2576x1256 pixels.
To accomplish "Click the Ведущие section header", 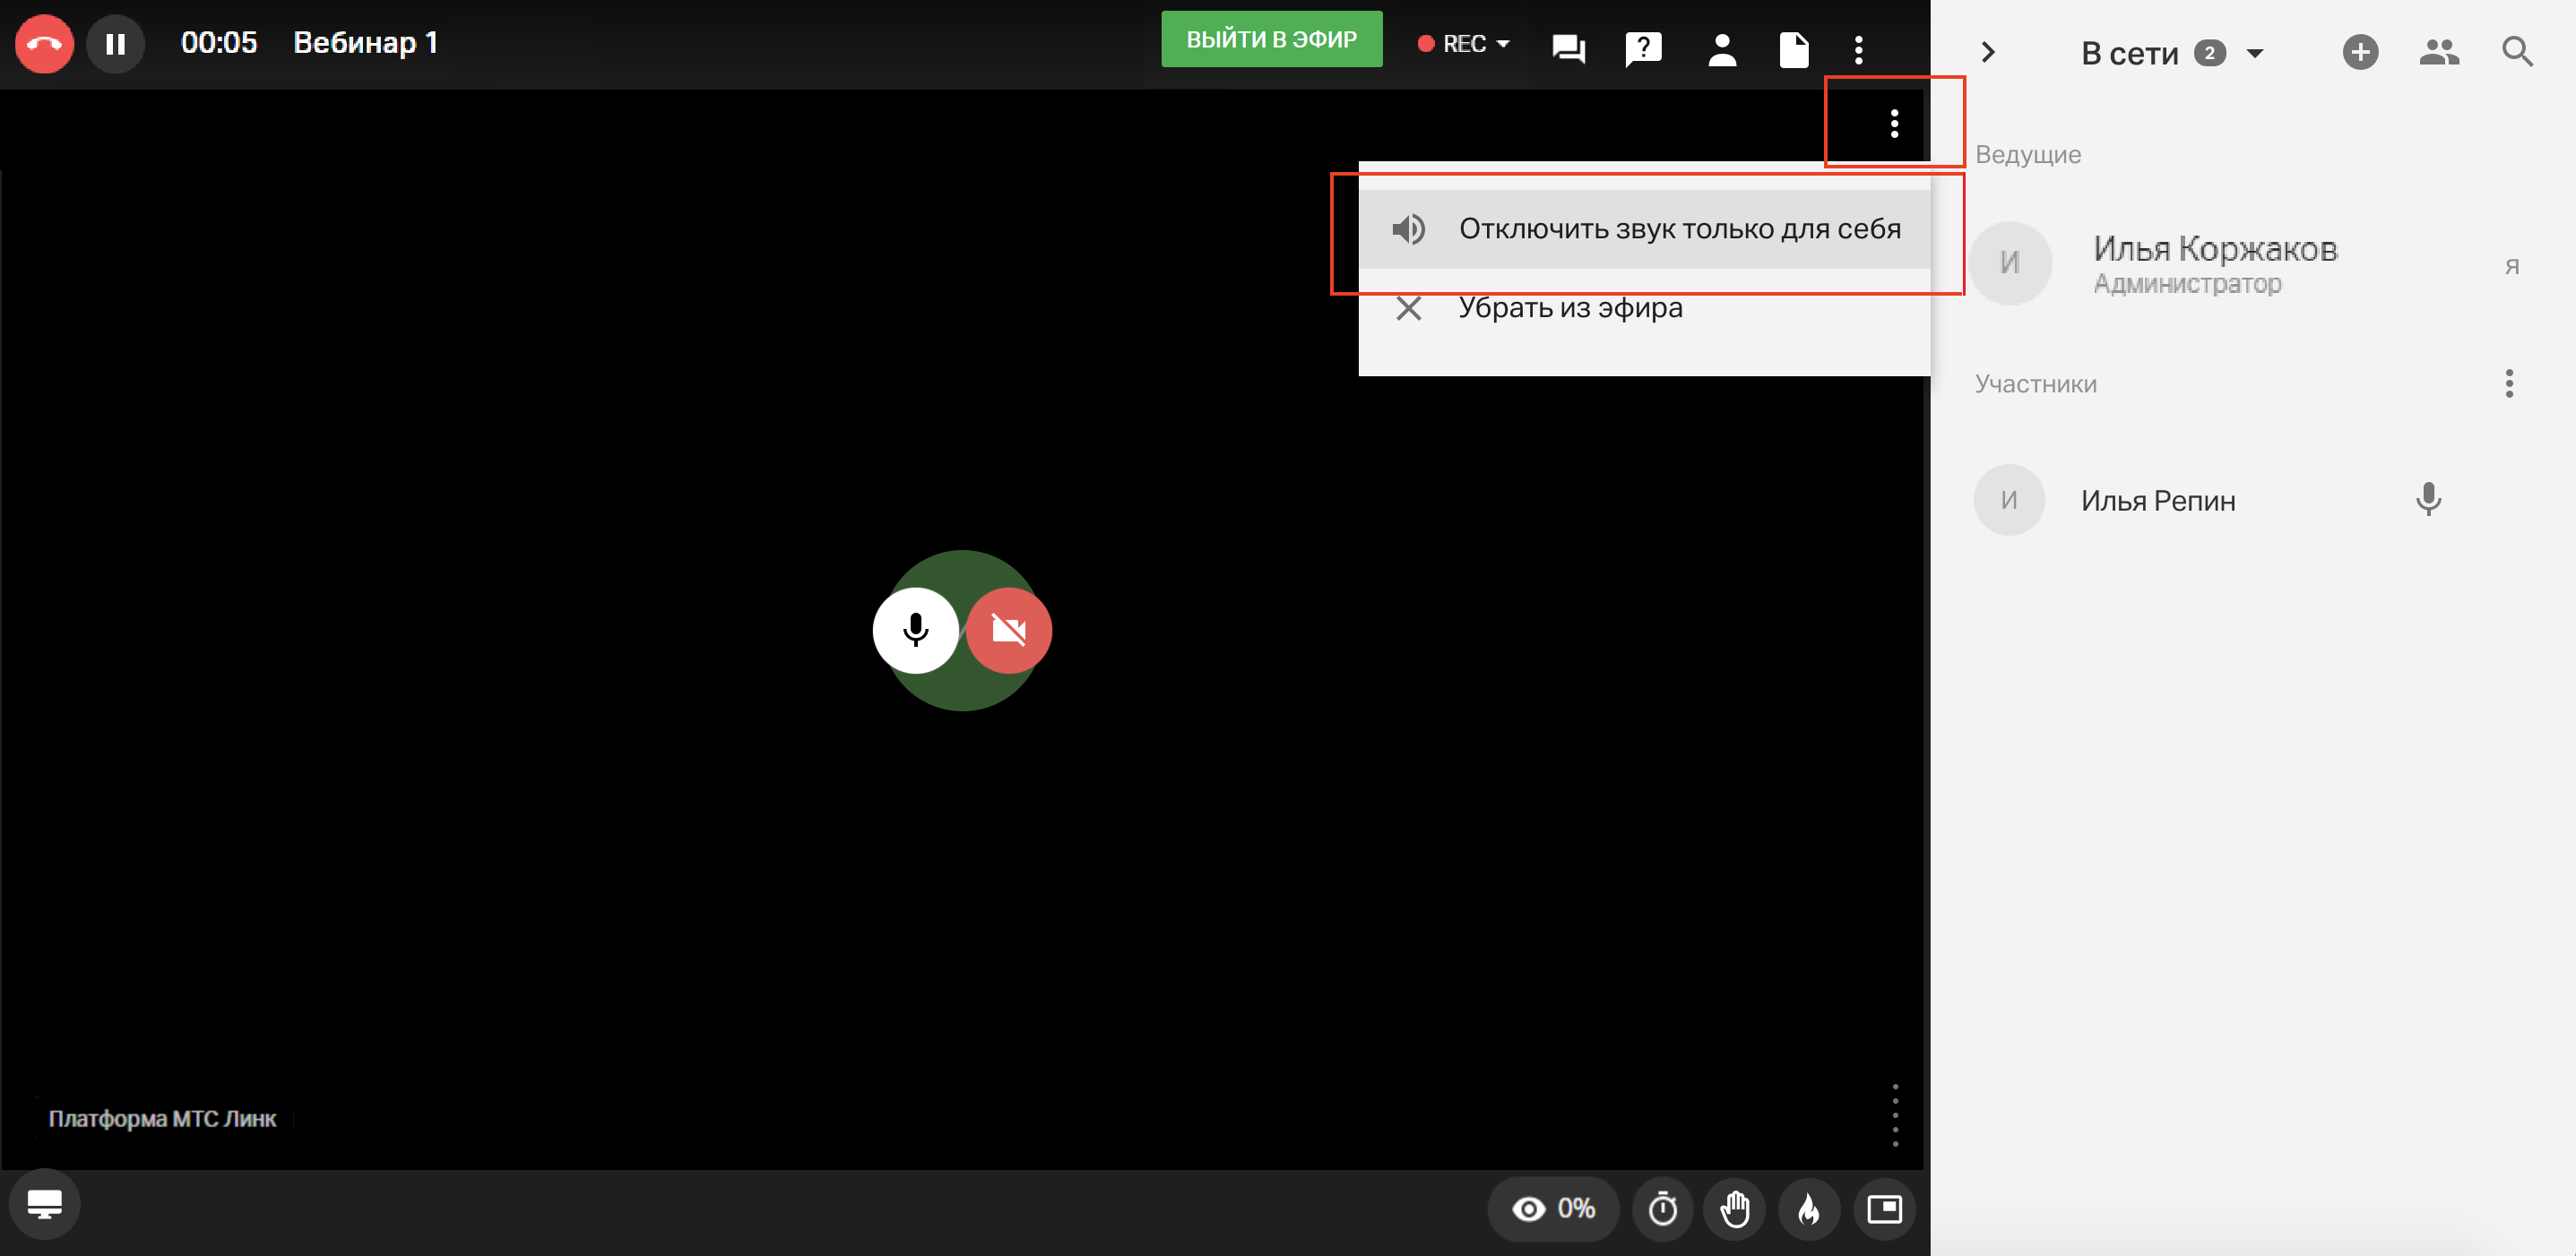I will (x=2027, y=155).
